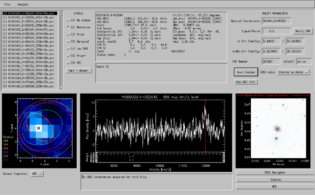This screenshot has width=315, height=195.
Task: Expand the SDSS data dropdown
Action: [x=293, y=72]
